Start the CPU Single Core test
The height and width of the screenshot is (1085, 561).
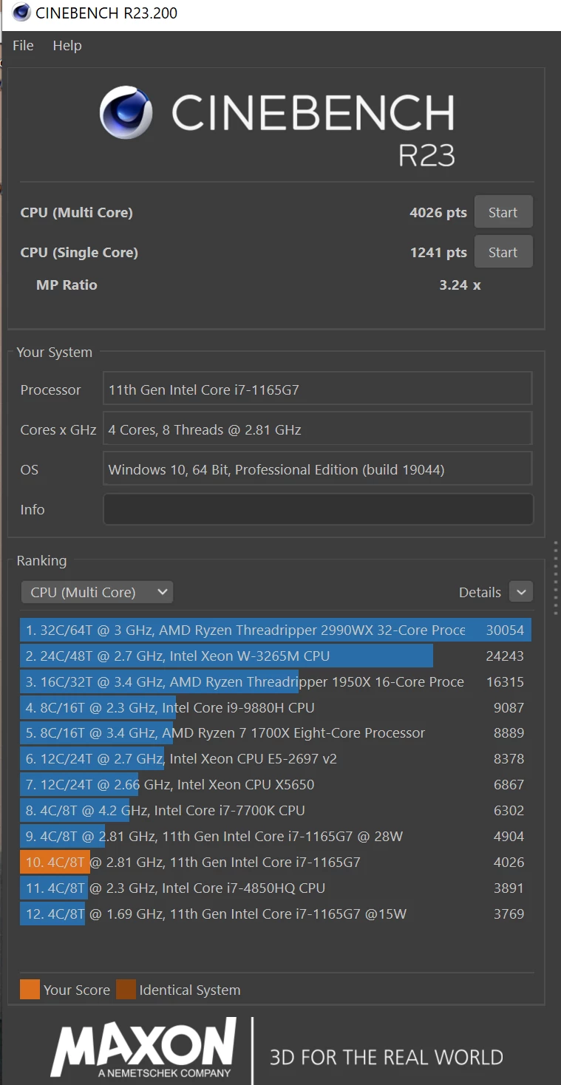503,252
